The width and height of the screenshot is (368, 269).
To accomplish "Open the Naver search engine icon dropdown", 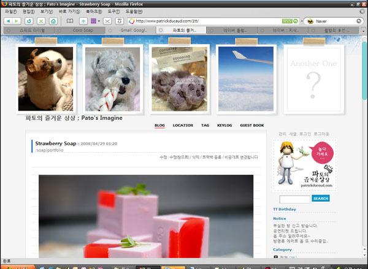I will [310, 21].
